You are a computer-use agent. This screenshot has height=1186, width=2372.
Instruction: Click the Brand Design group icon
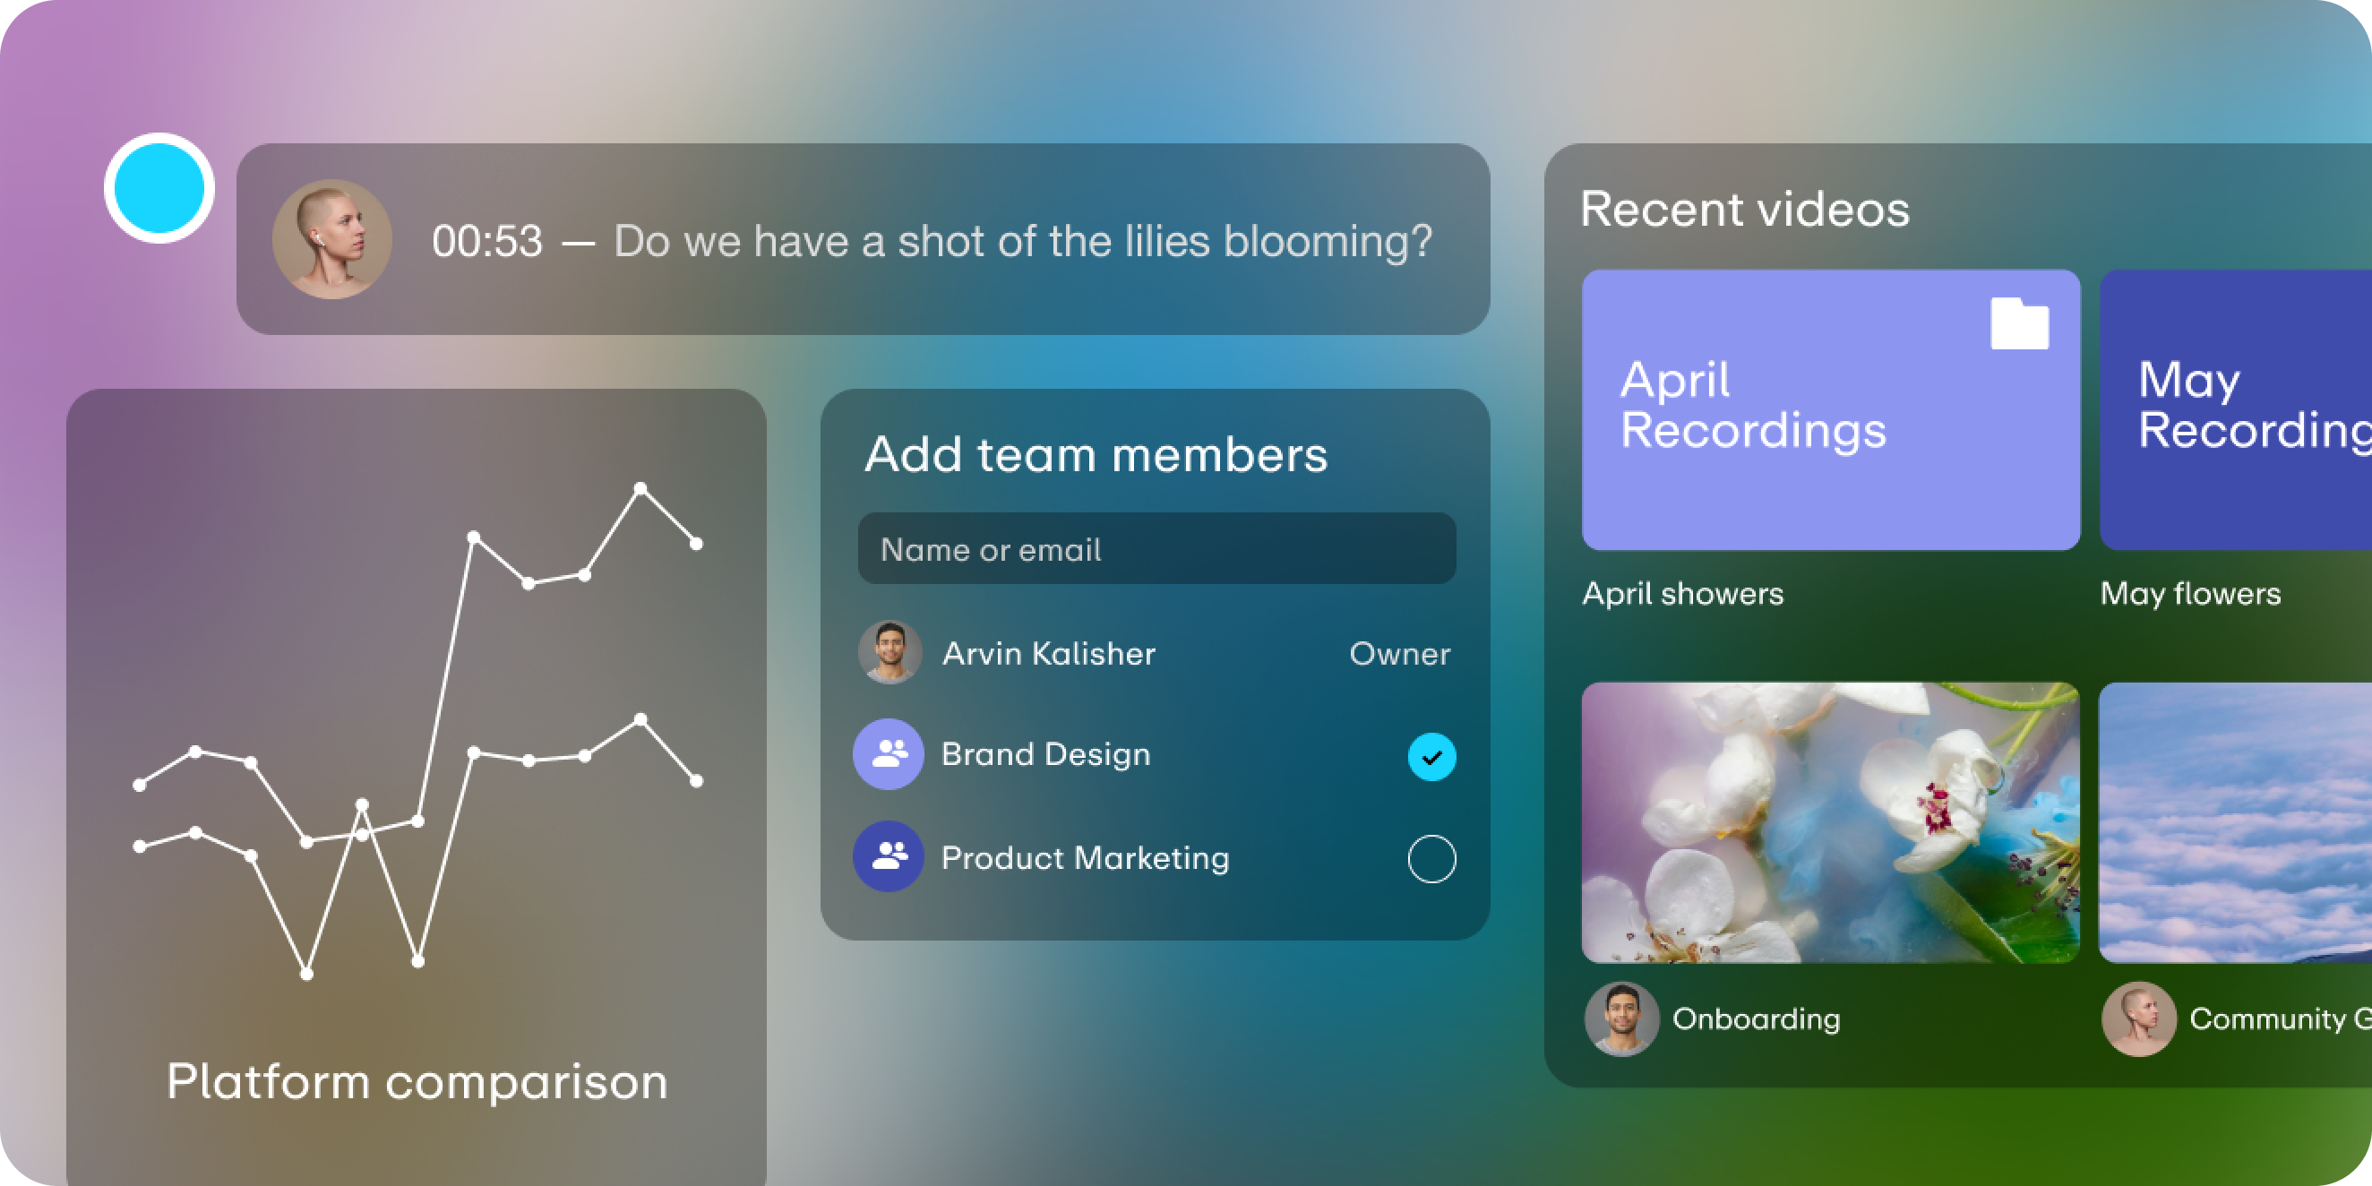click(x=888, y=754)
